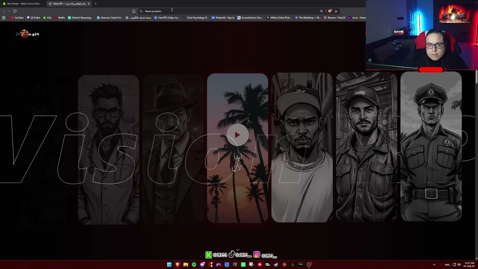Click the logout icon beside o.g24
The width and height of the screenshot is (478, 269).
click(18, 34)
